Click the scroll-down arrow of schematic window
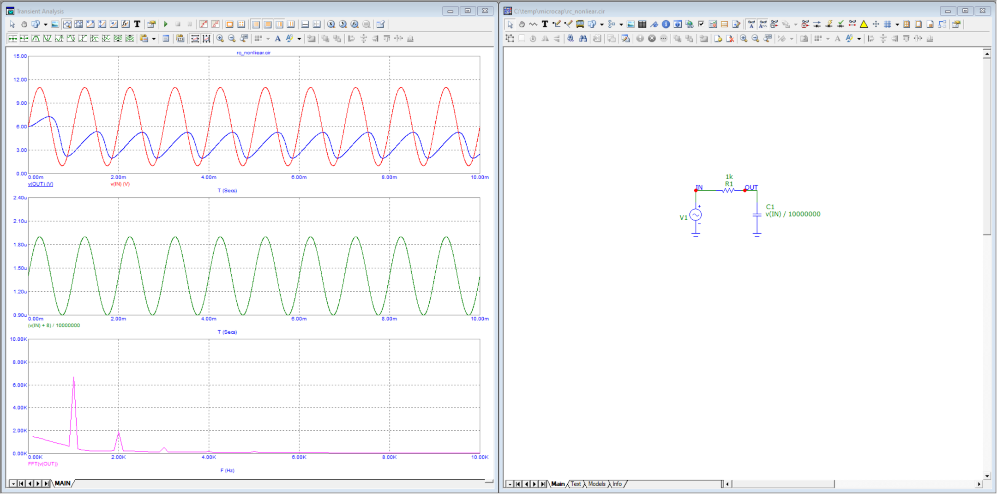997x494 pixels. pos(987,476)
